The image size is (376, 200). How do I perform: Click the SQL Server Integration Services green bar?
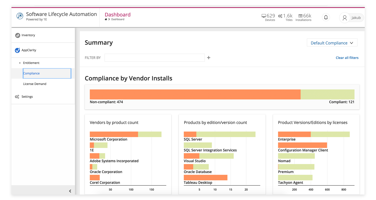coord(198,145)
